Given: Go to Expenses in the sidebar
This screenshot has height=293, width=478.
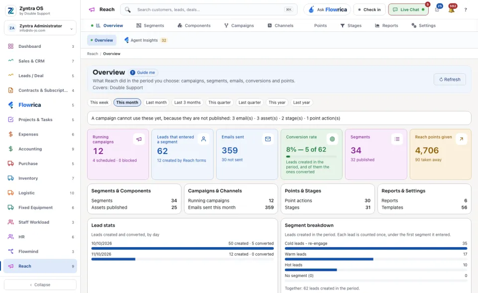Looking at the screenshot, I should [40, 135].
